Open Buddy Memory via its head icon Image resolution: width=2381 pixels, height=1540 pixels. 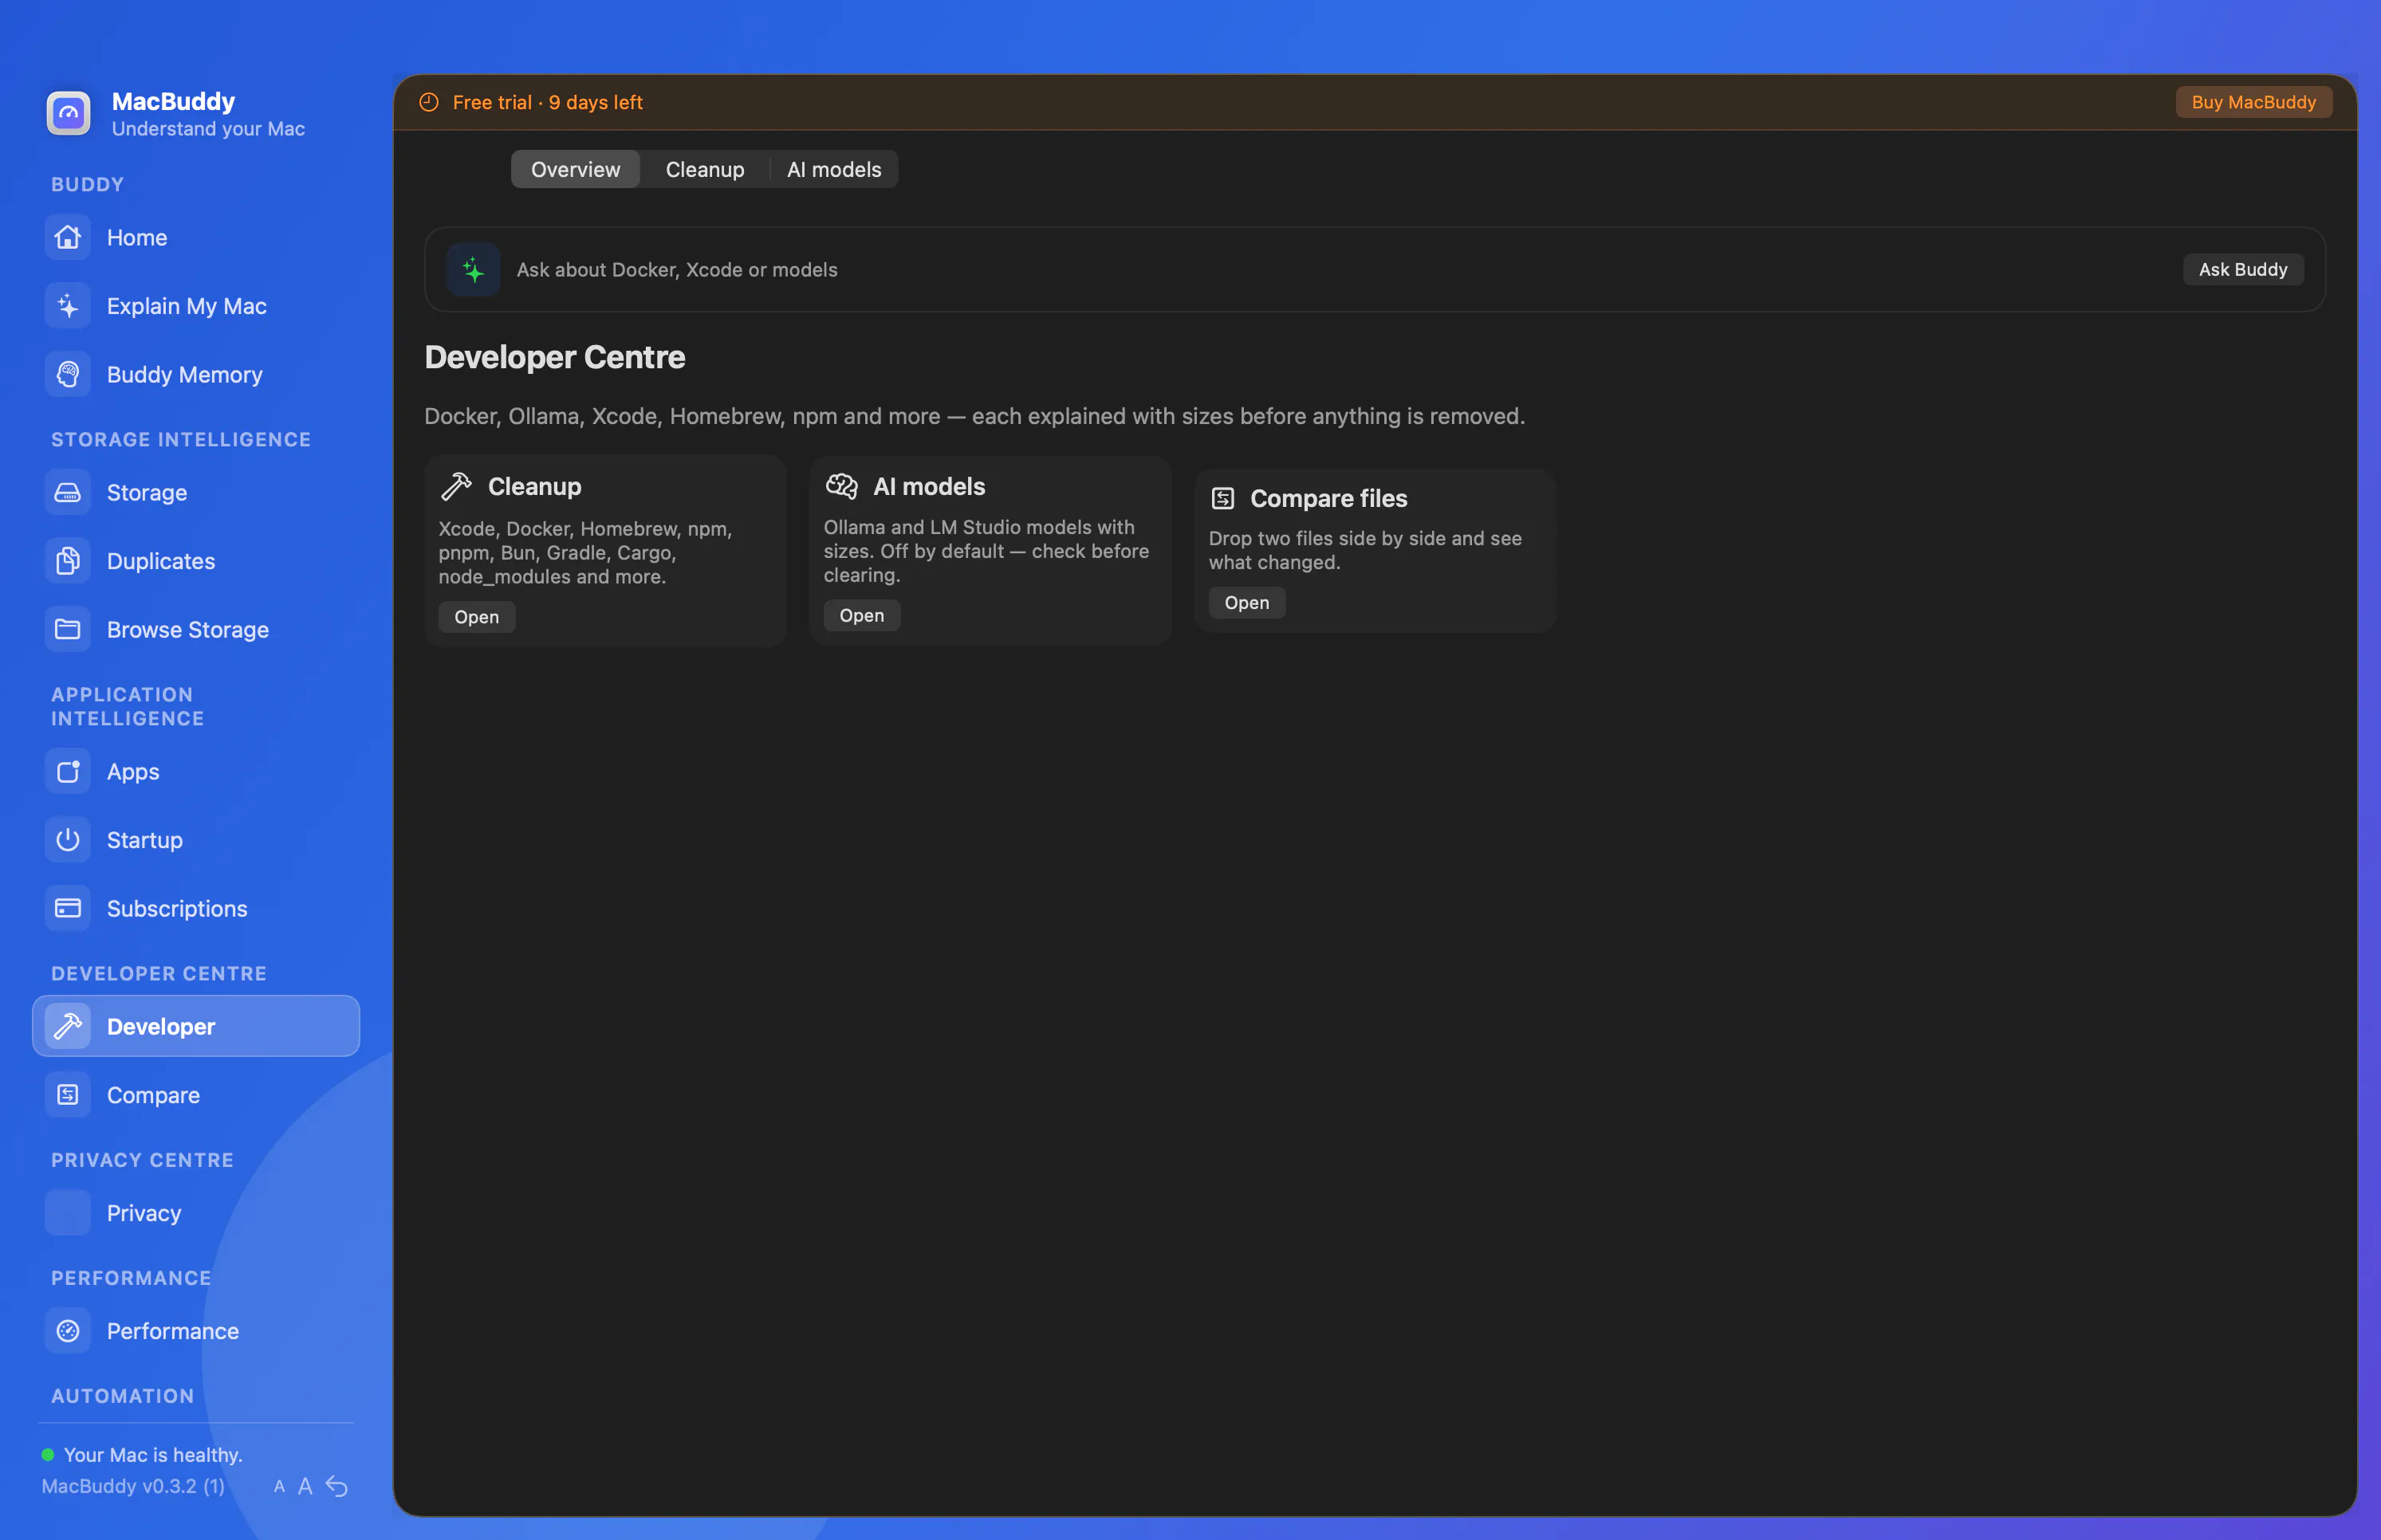coord(68,375)
